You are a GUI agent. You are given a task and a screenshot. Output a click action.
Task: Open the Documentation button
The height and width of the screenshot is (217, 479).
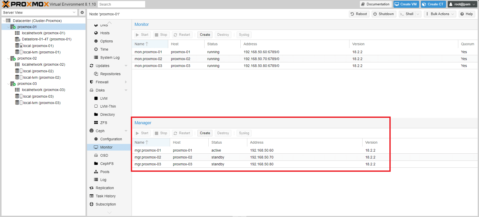tap(376, 4)
